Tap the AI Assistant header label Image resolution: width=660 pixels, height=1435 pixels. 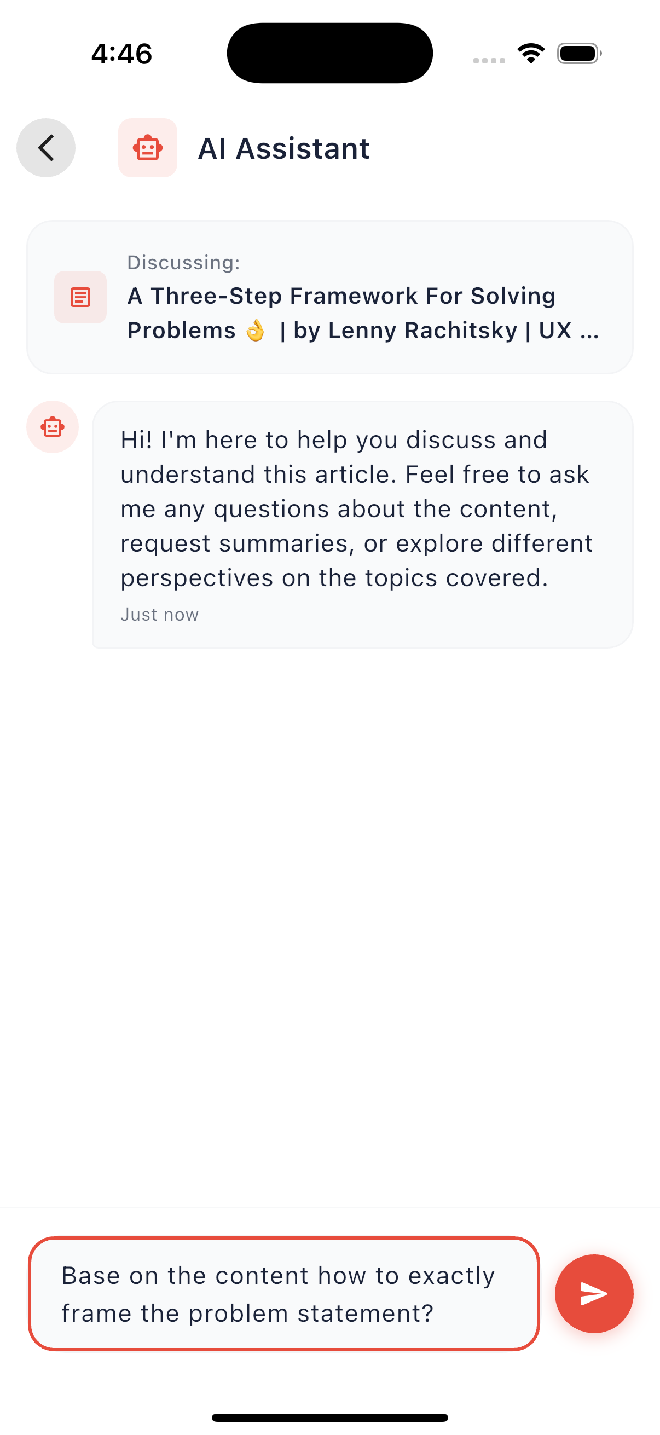tap(283, 148)
